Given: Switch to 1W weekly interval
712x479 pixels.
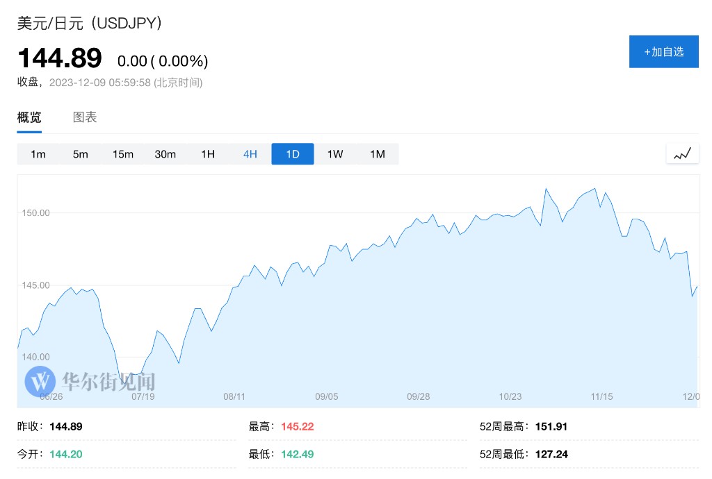Looking at the screenshot, I should pyautogui.click(x=335, y=154).
